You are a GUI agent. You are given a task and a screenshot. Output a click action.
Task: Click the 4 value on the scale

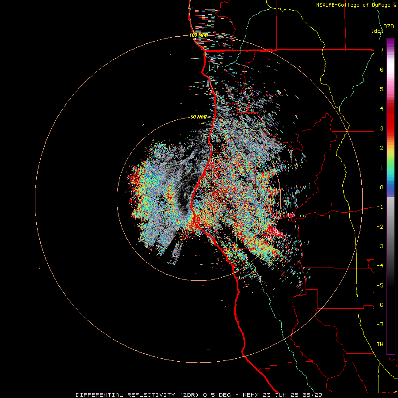[382, 109]
